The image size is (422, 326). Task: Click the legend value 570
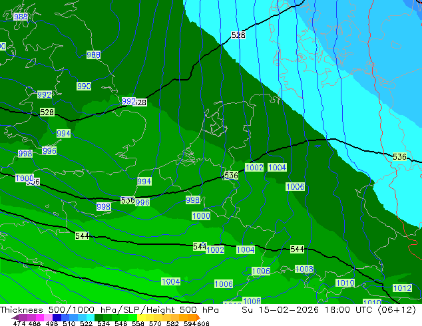point(155,323)
